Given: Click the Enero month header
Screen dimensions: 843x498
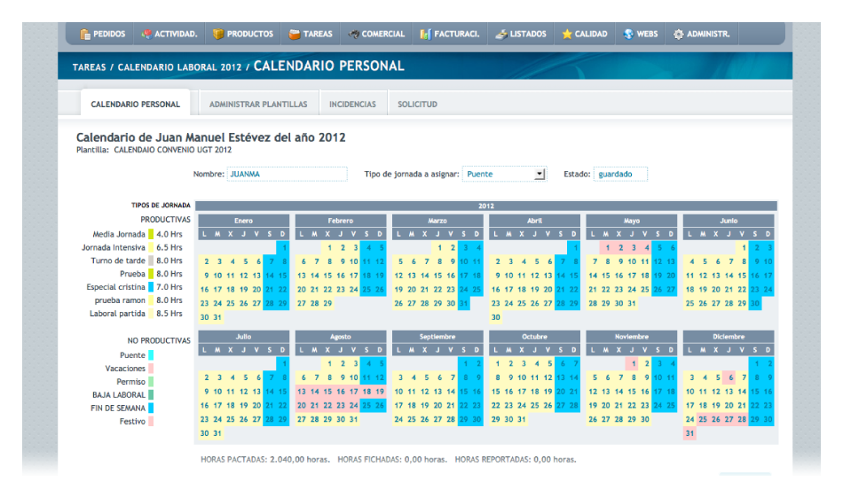Looking at the screenshot, I should 243,221.
